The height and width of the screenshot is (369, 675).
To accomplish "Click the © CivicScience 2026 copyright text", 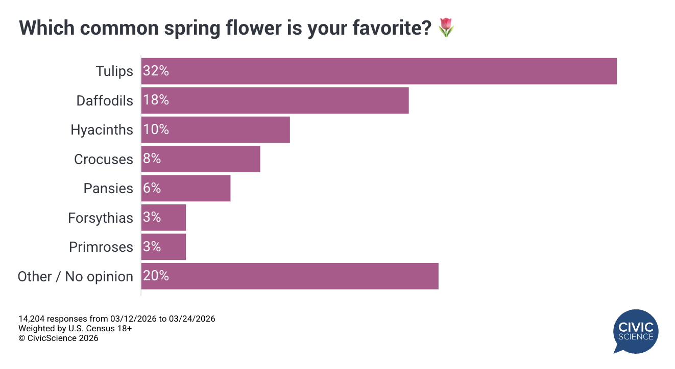I will (58, 338).
